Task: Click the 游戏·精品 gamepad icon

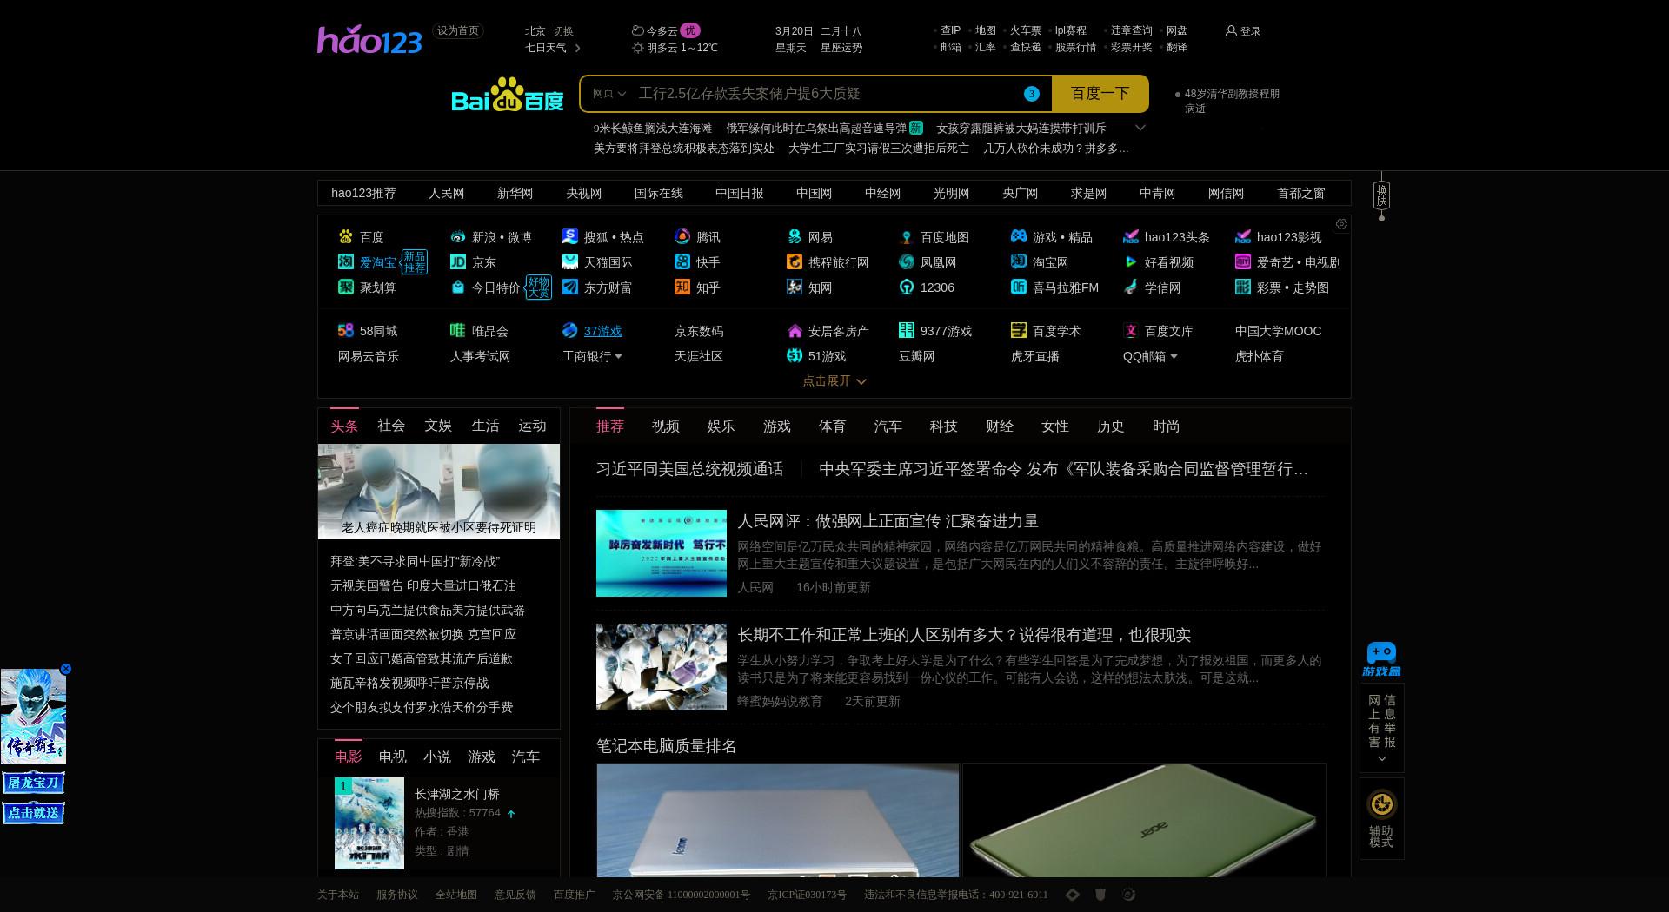Action: 1019,236
